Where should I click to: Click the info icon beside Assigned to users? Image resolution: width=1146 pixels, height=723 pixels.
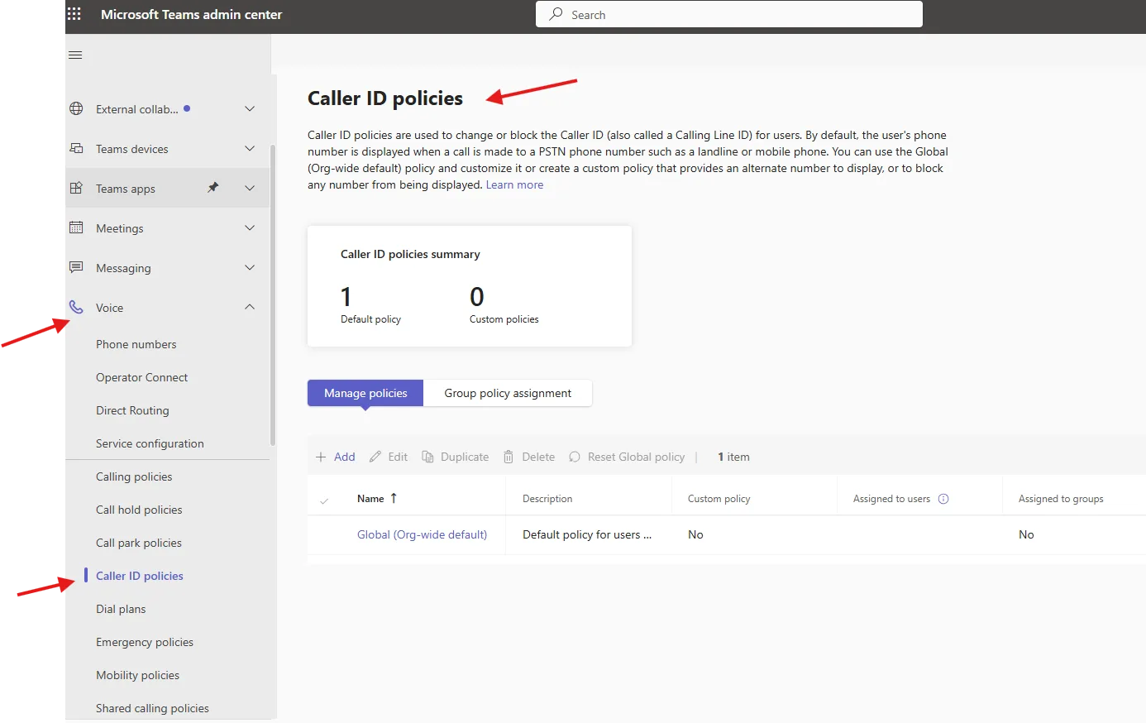click(945, 498)
